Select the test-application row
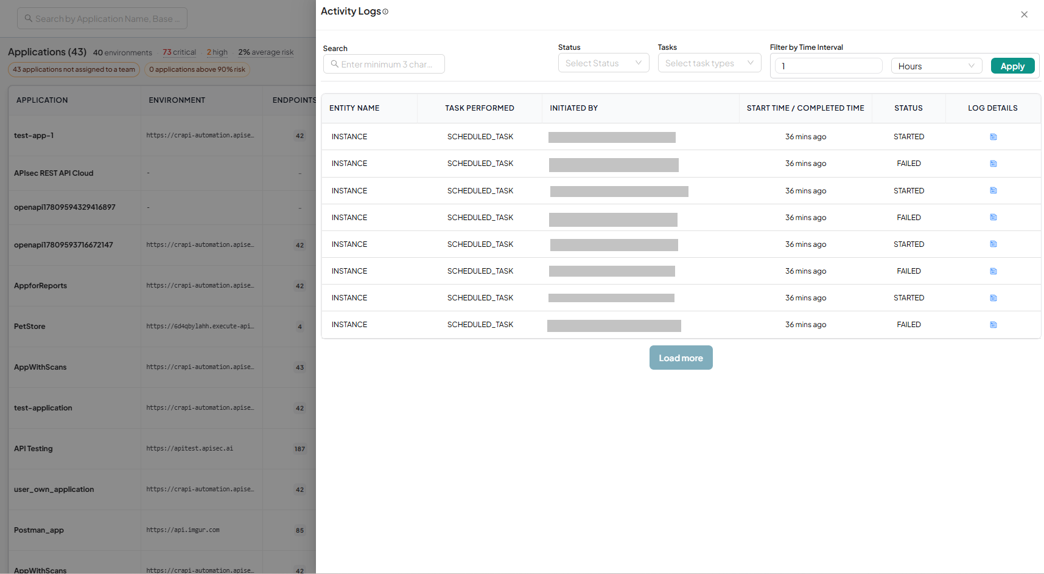The height and width of the screenshot is (574, 1044). (43, 408)
